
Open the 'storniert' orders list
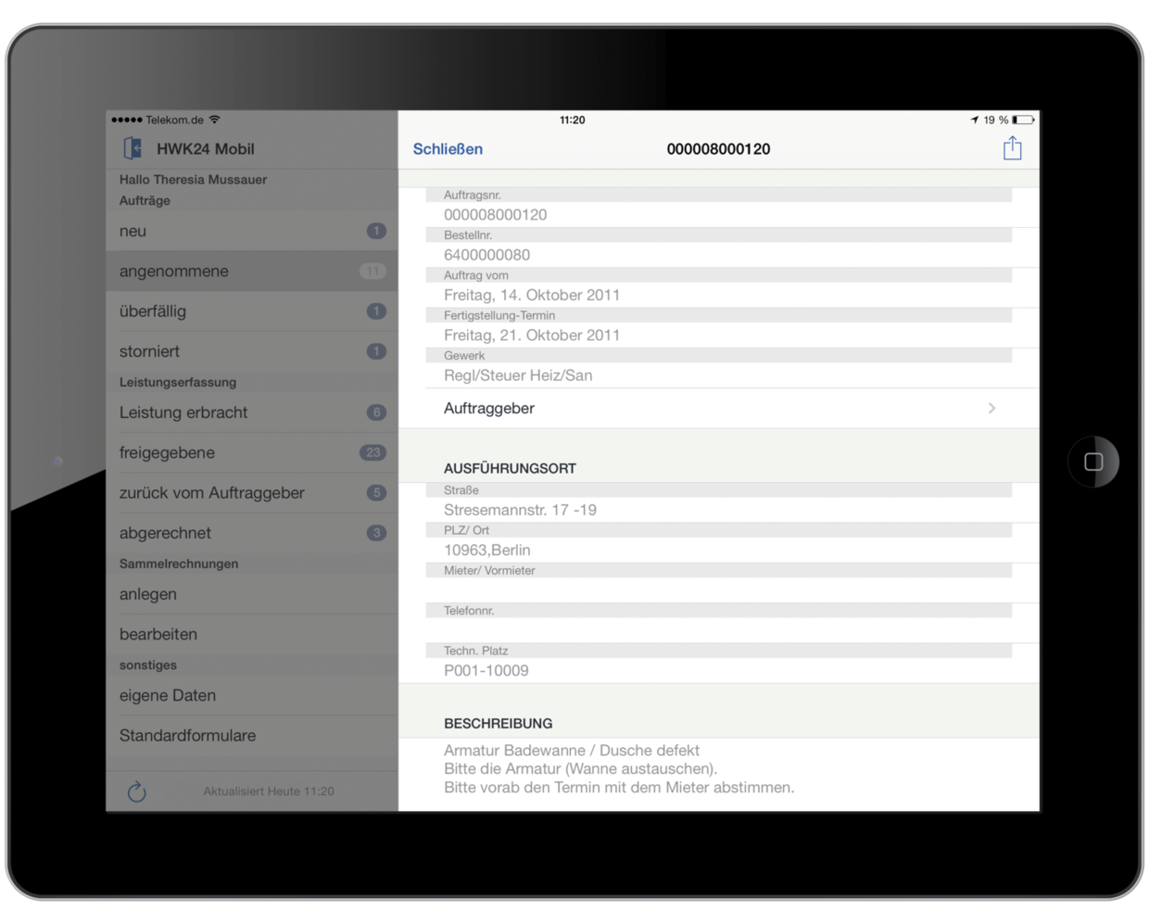pyautogui.click(x=252, y=351)
